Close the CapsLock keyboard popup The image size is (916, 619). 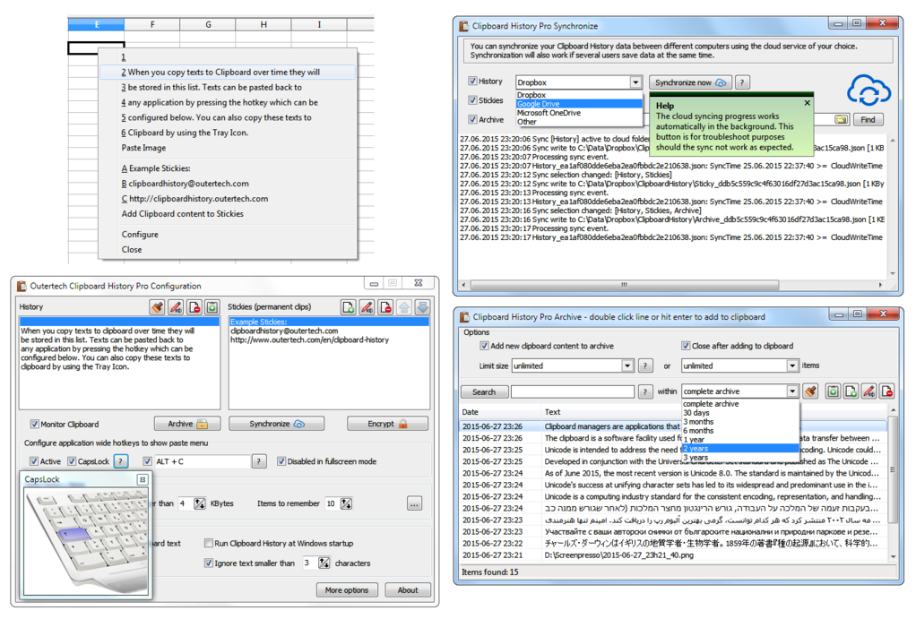coord(142,479)
